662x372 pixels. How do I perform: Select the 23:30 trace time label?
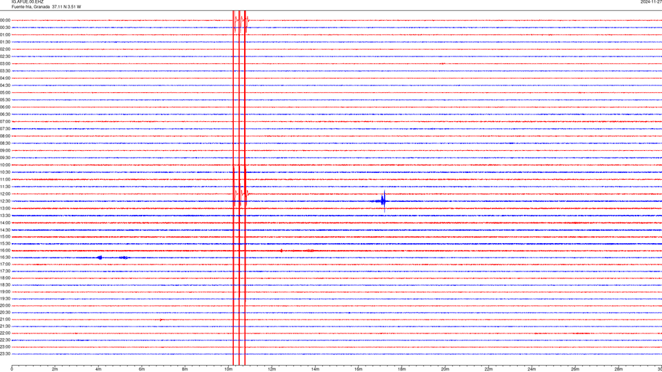(x=5, y=354)
